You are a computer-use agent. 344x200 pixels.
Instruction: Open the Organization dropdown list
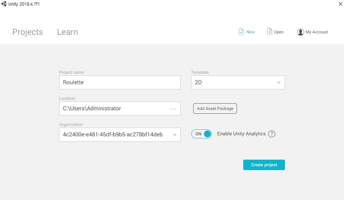(120, 135)
